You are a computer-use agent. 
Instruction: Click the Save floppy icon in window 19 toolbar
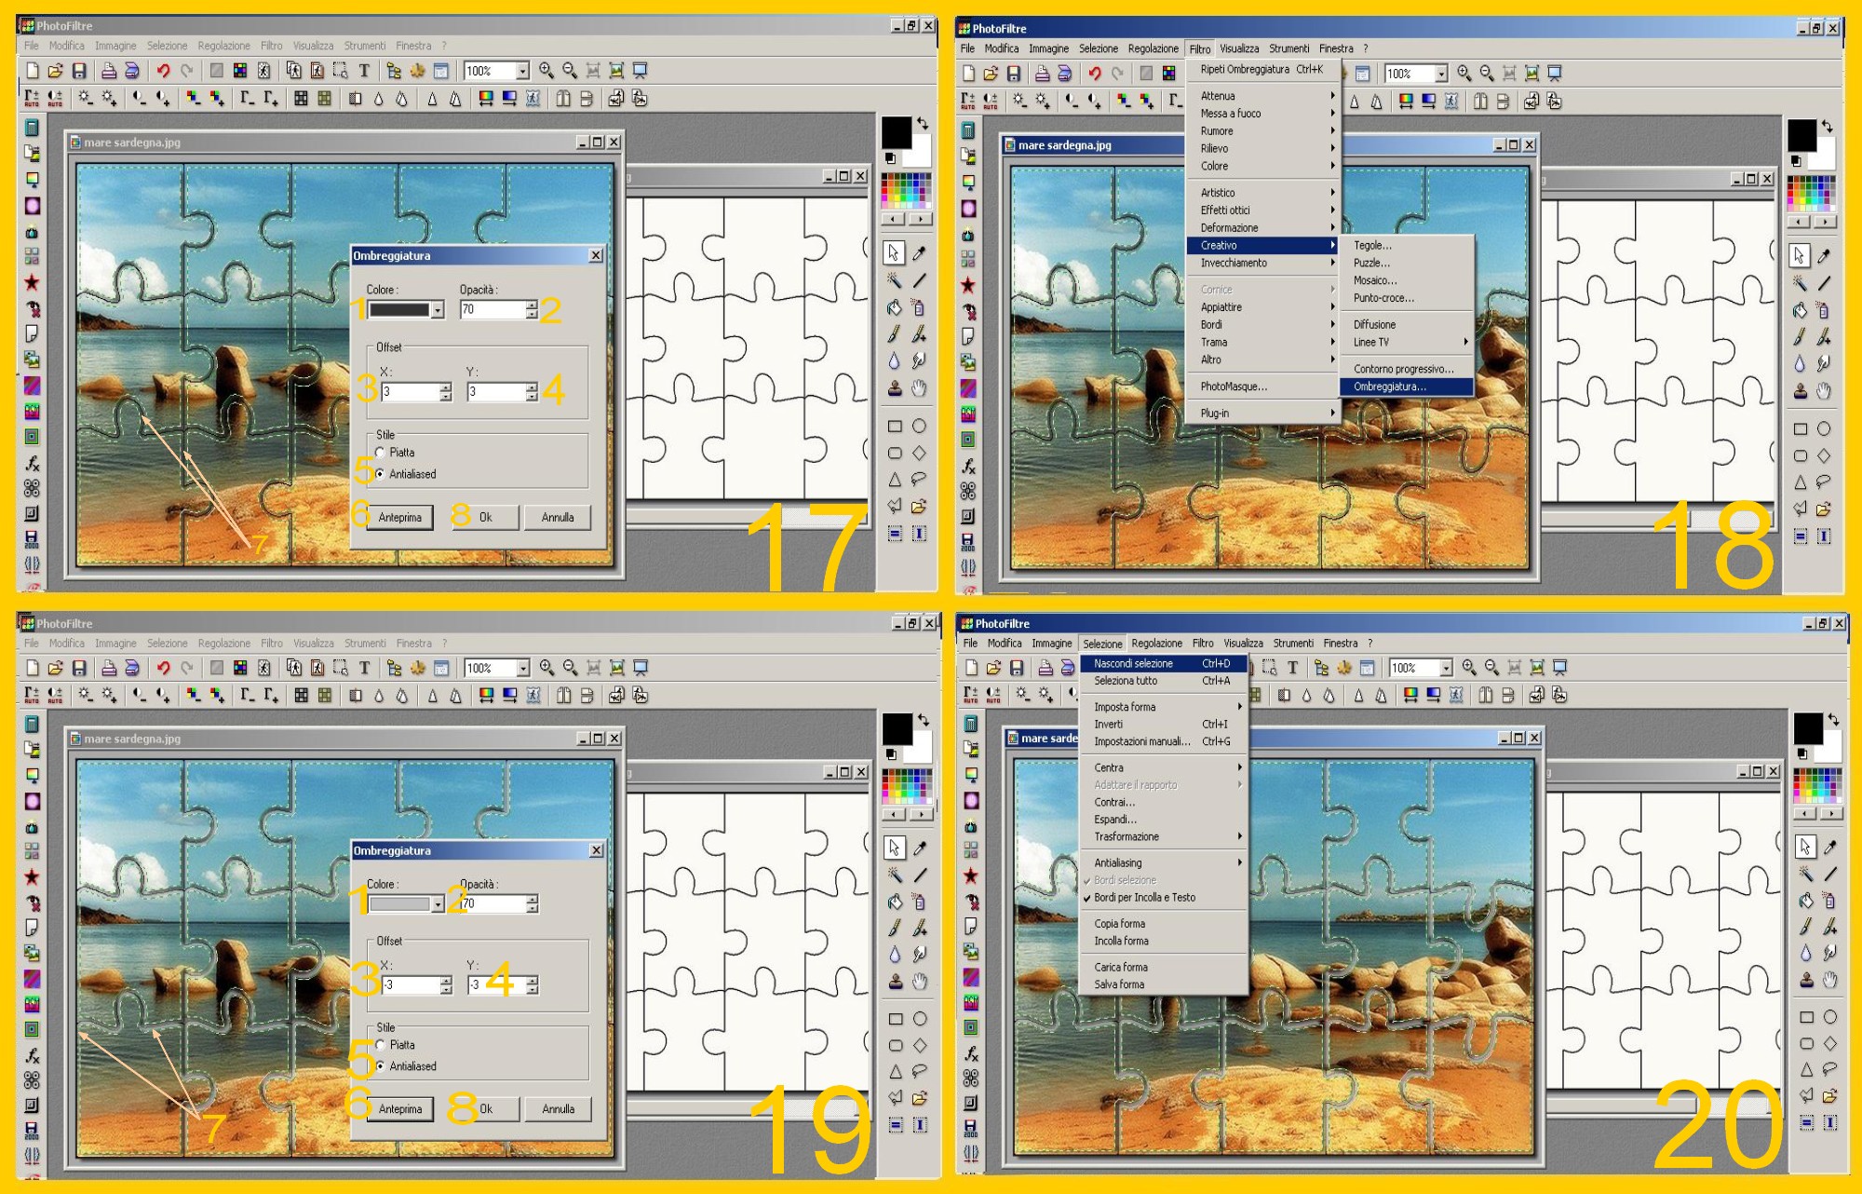pos(79,668)
